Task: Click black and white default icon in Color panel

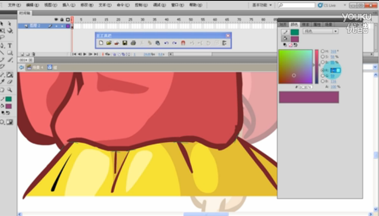Action: (x=285, y=45)
